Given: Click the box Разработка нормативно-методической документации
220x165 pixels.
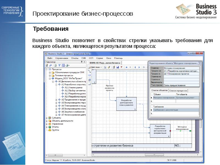Looking at the screenshot, I should pyautogui.click(x=160, y=131).
